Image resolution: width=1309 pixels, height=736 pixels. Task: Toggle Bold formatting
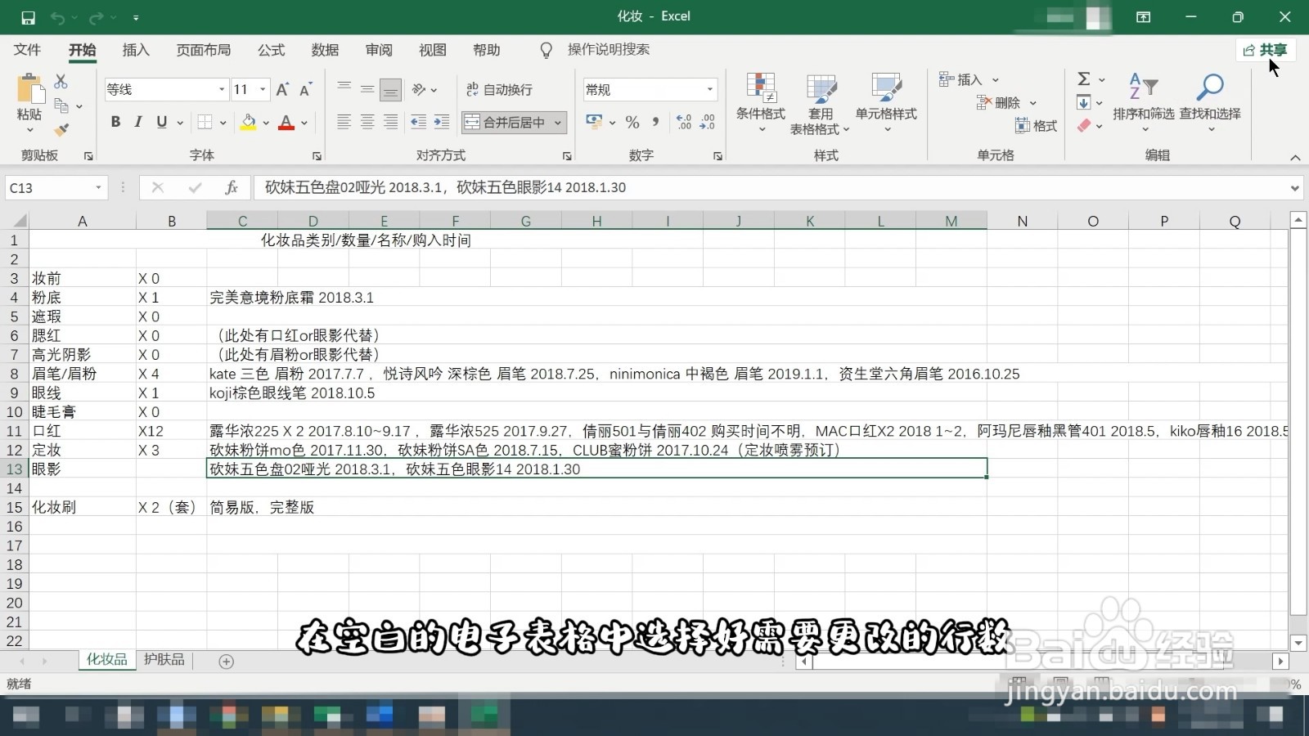point(115,122)
